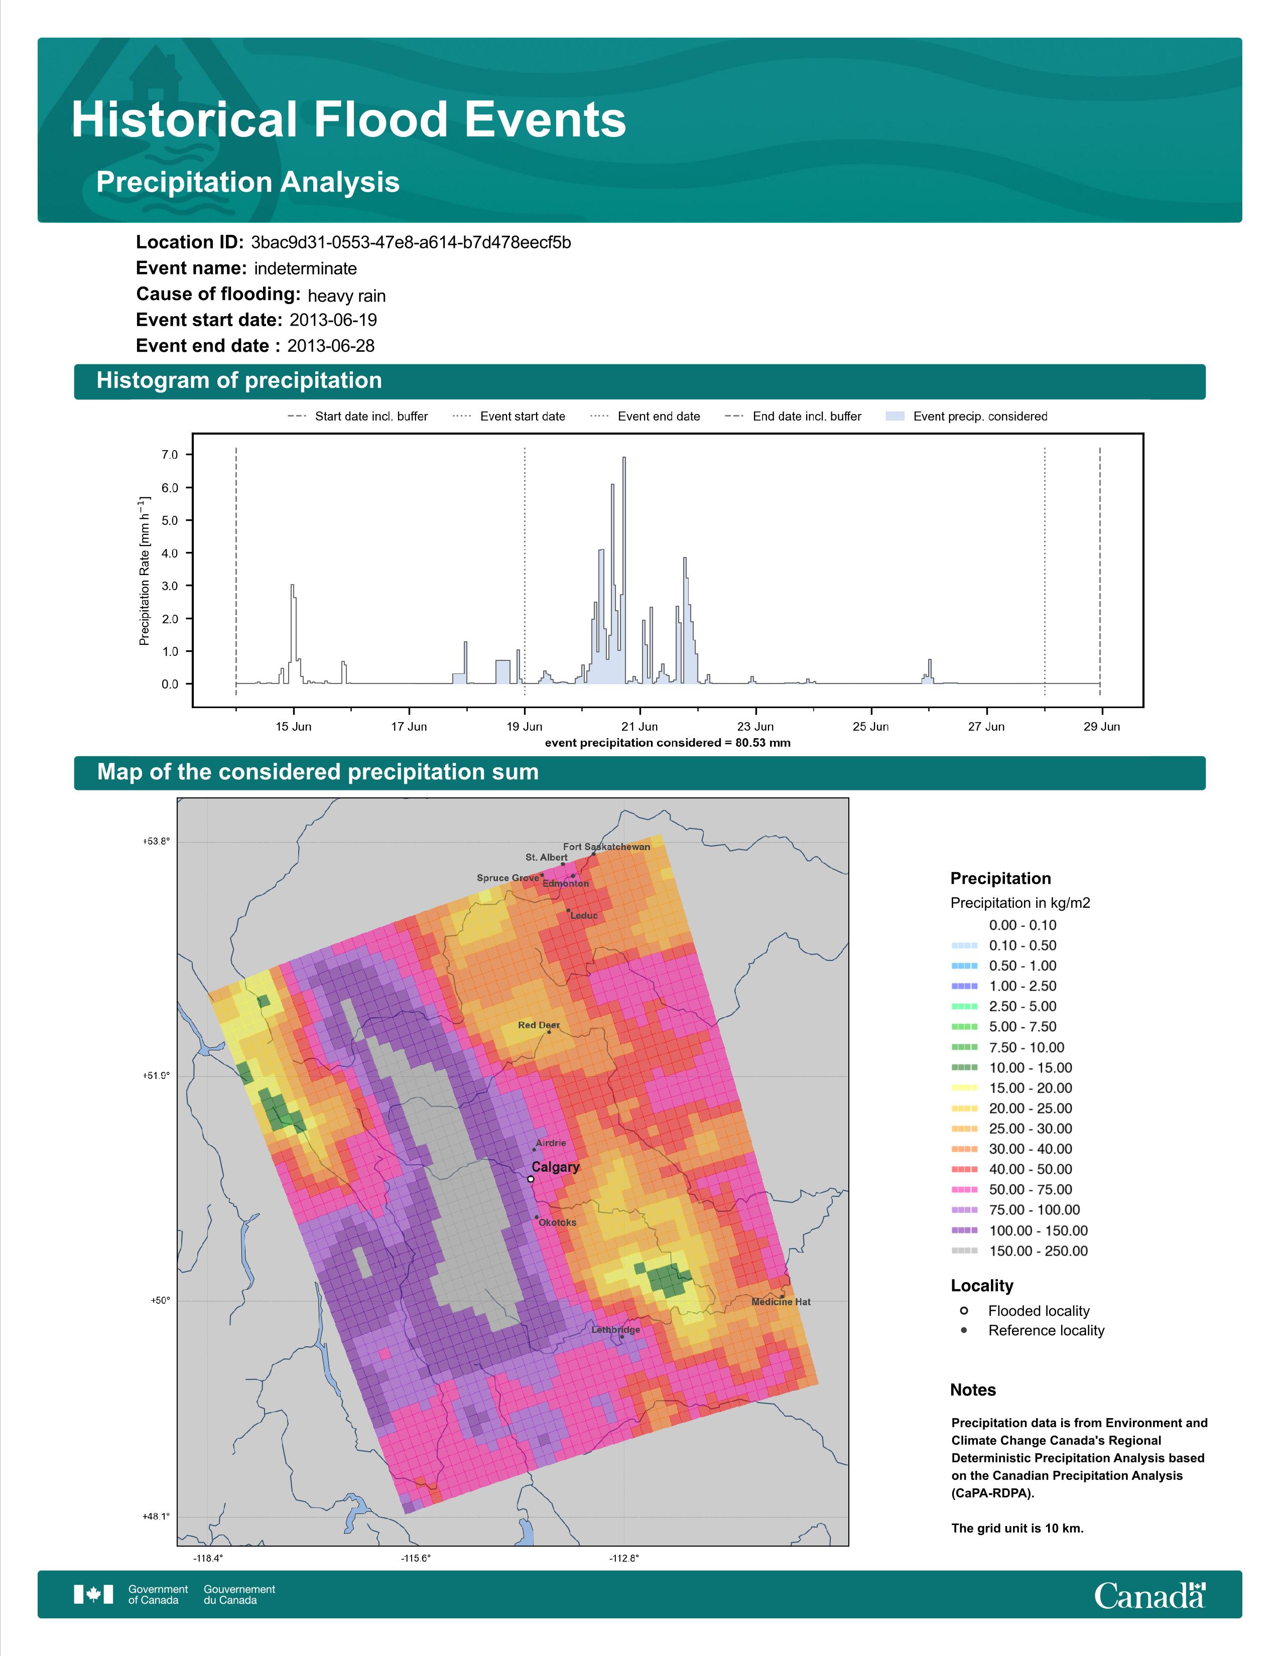1280x1656 pixels.
Task: Click the 40.00 - 50.00 legend swatch
Action: [965, 1170]
